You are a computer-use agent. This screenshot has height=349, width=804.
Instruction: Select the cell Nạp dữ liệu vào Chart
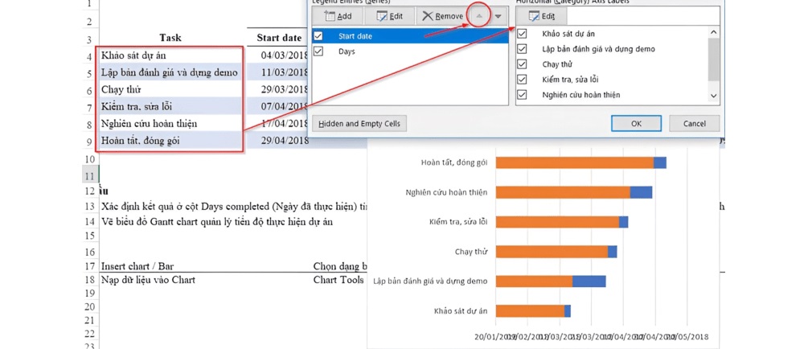click(148, 281)
